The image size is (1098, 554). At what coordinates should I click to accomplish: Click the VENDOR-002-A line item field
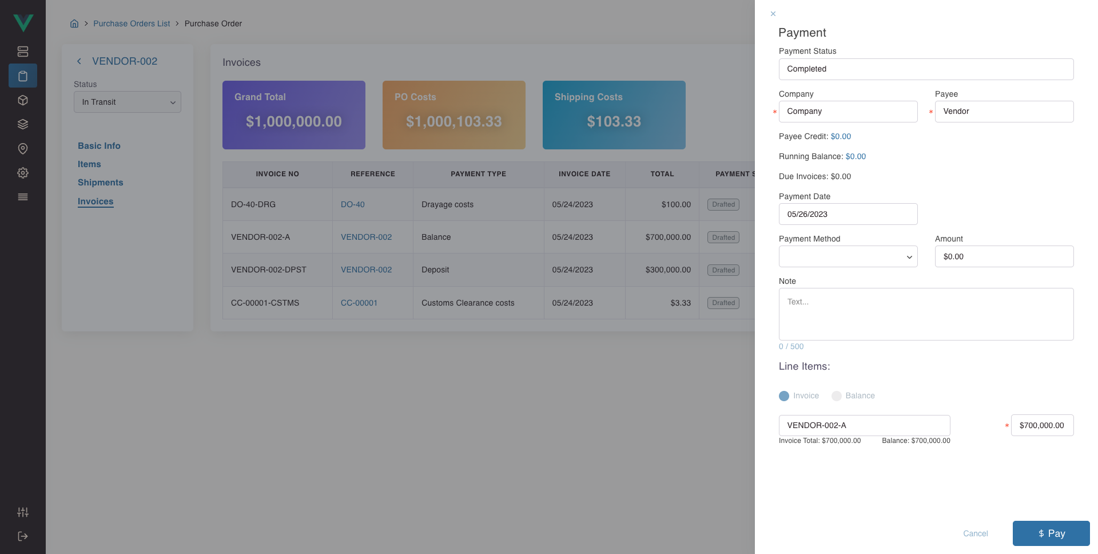[864, 425]
